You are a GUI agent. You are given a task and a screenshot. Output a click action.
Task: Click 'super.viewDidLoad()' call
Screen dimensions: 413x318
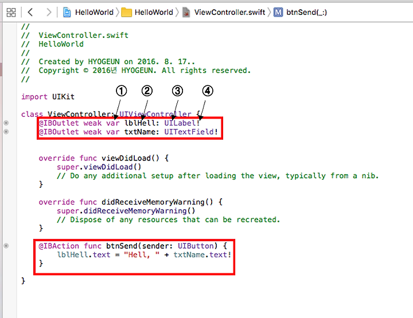click(x=99, y=167)
